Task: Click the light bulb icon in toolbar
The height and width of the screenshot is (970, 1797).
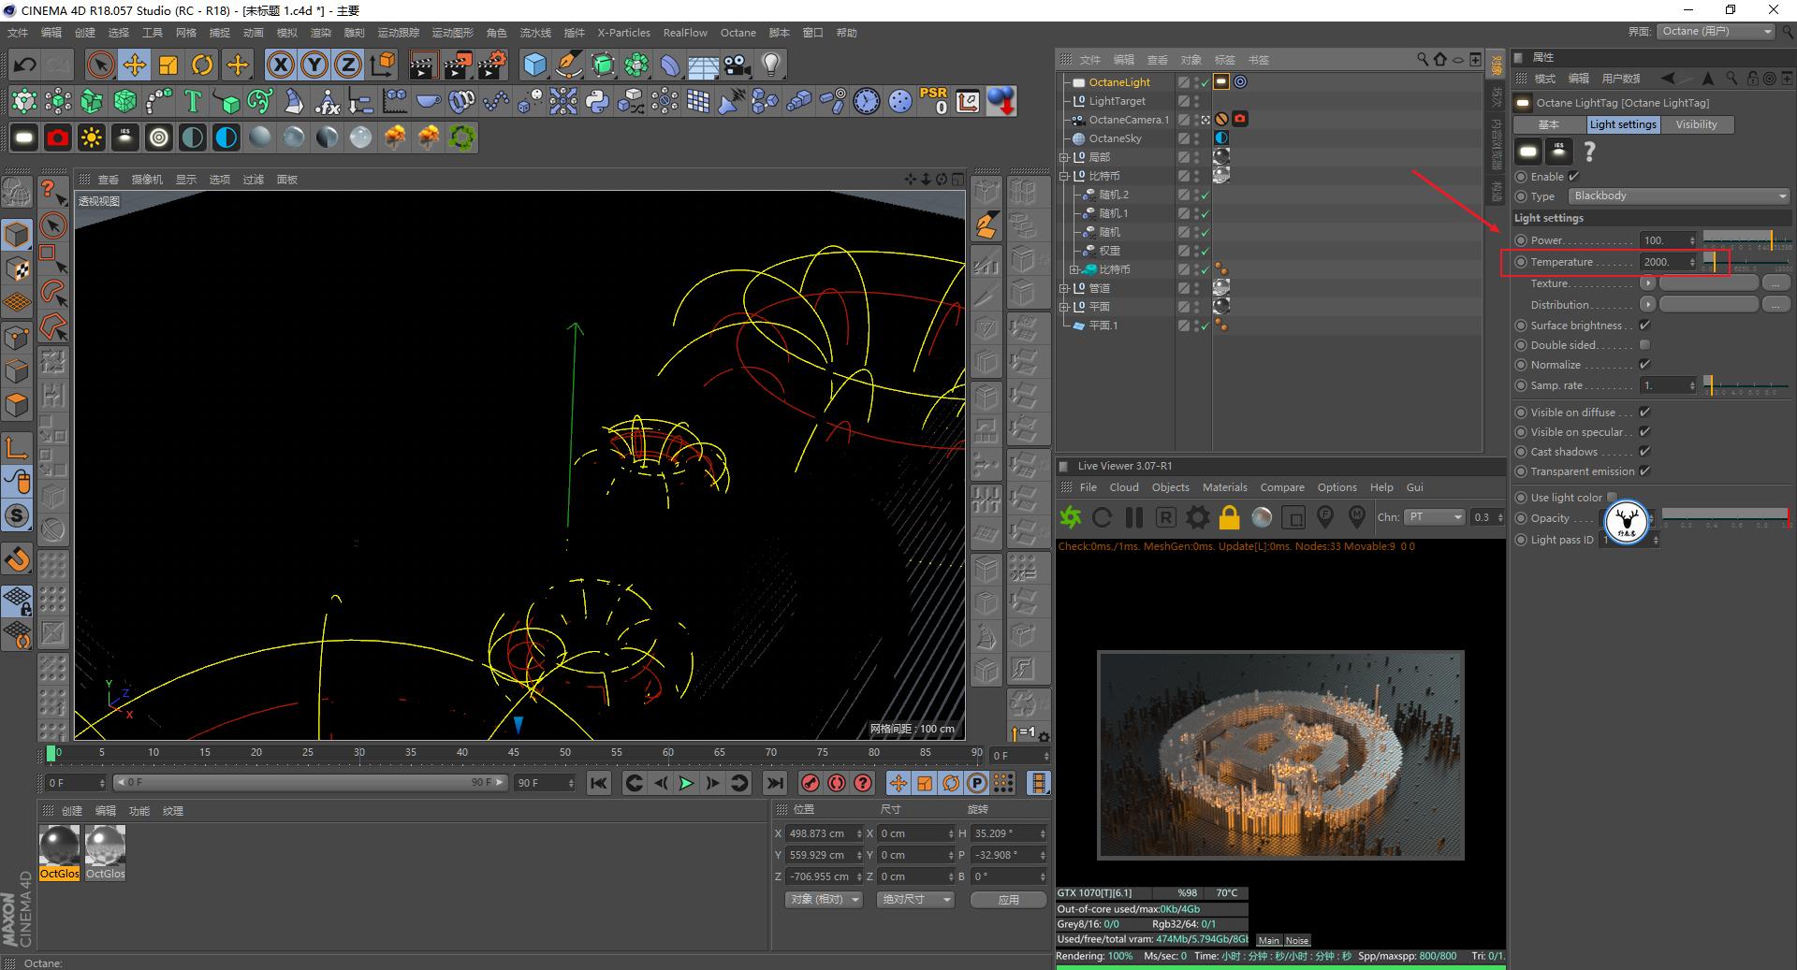Action: point(770,65)
